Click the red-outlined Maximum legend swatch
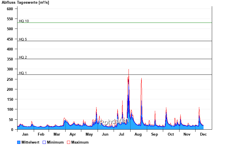 tap(68, 142)
